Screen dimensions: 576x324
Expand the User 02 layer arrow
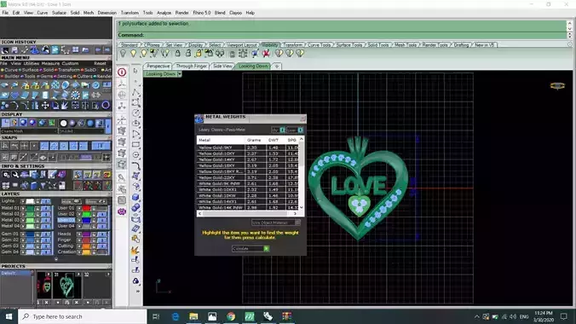coord(79,214)
